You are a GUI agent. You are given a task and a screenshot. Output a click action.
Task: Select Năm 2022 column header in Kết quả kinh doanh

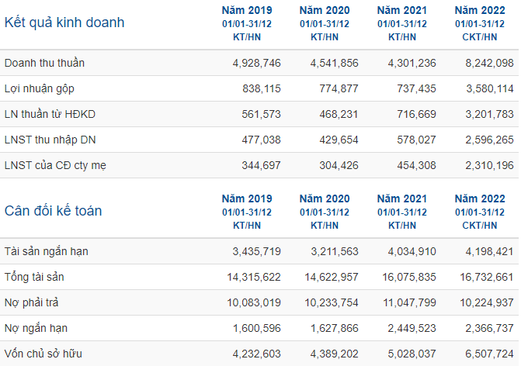(x=480, y=10)
